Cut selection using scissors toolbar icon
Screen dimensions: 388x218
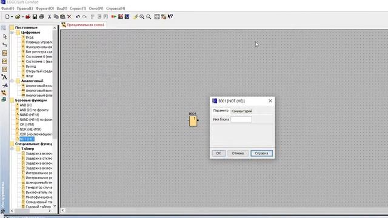point(50,16)
